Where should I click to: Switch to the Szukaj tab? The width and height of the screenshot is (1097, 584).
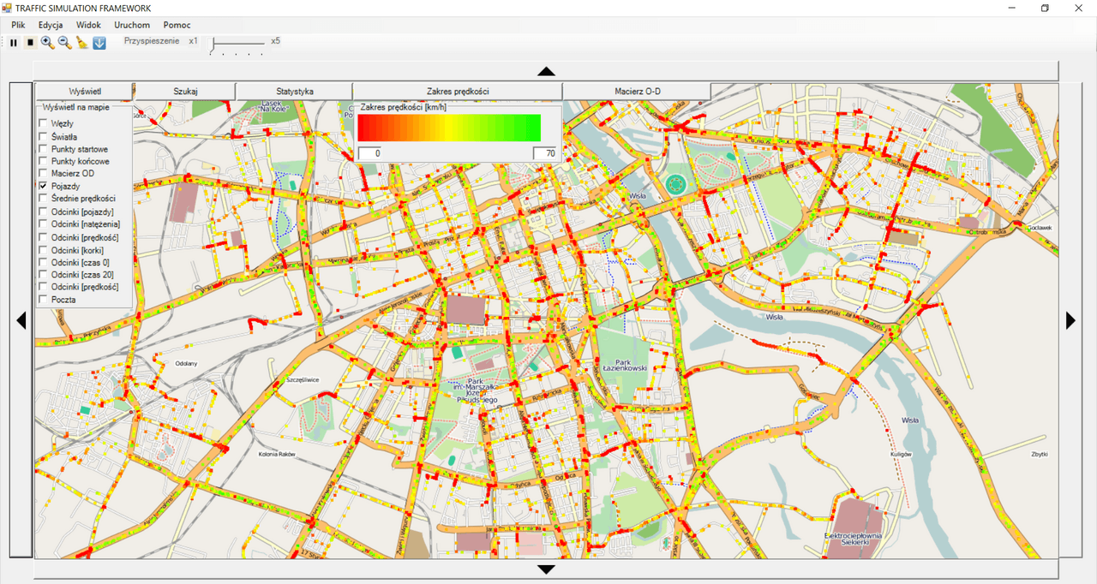(185, 91)
